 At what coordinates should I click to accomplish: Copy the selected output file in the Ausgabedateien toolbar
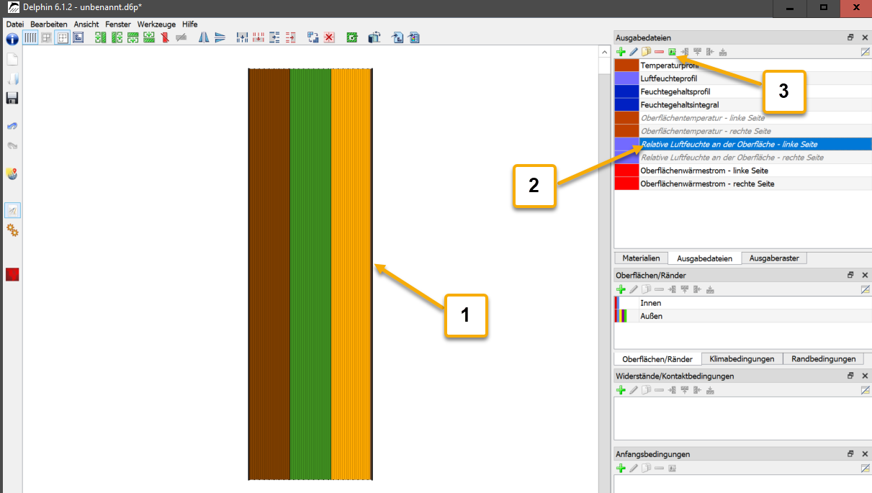click(647, 52)
